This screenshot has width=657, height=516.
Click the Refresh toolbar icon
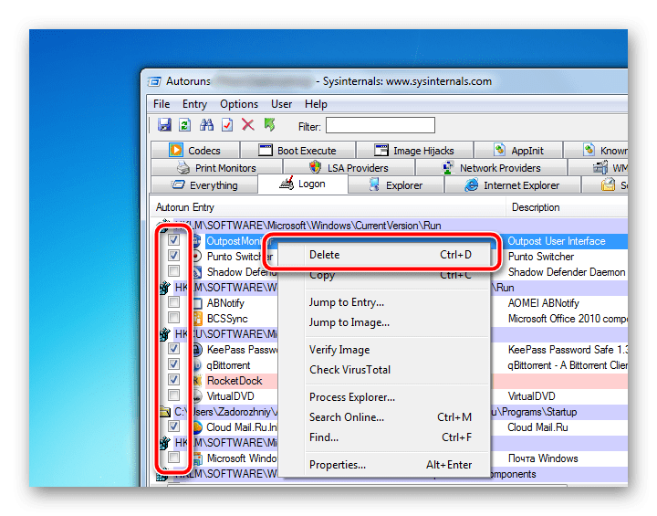(184, 125)
